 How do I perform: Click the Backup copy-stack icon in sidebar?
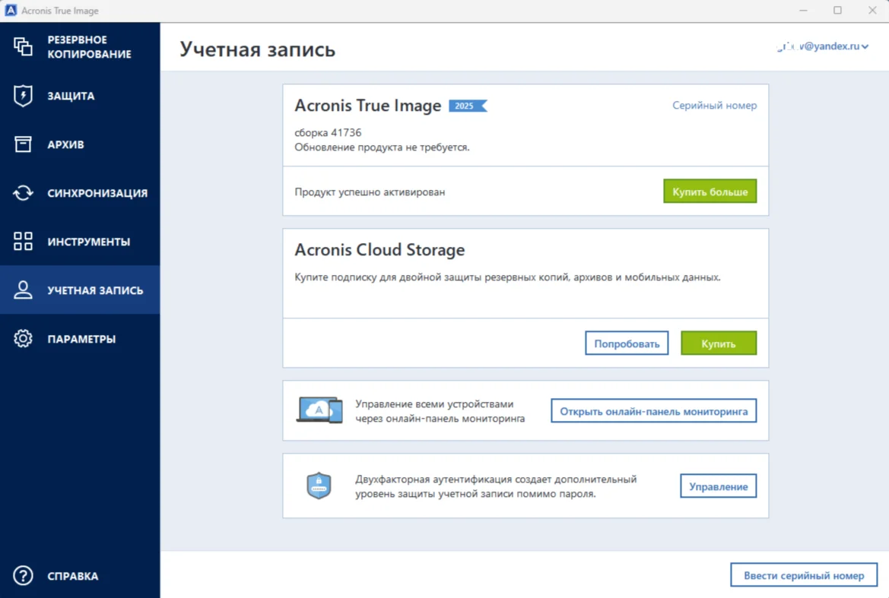(23, 46)
